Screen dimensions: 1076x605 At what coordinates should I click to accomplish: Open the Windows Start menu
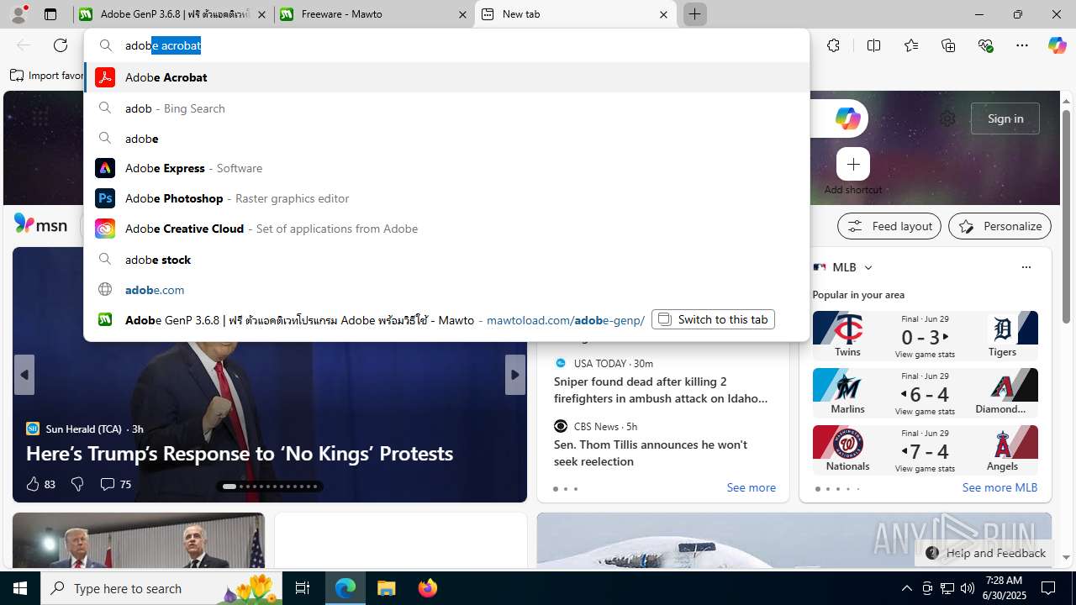tap(20, 588)
